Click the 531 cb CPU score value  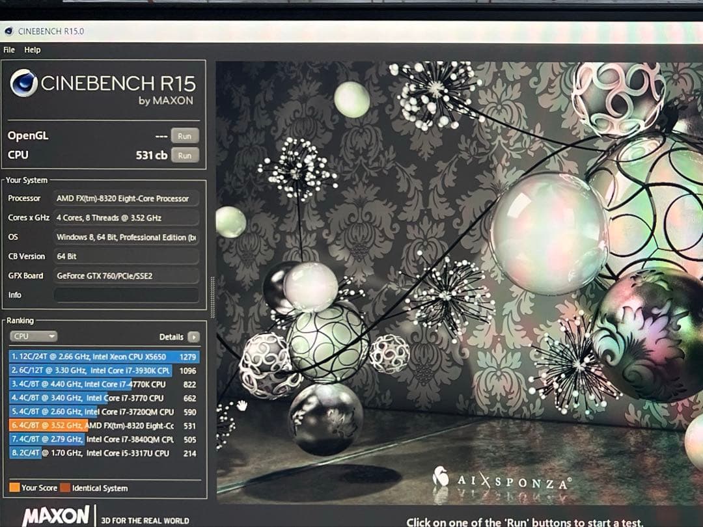[x=152, y=155]
